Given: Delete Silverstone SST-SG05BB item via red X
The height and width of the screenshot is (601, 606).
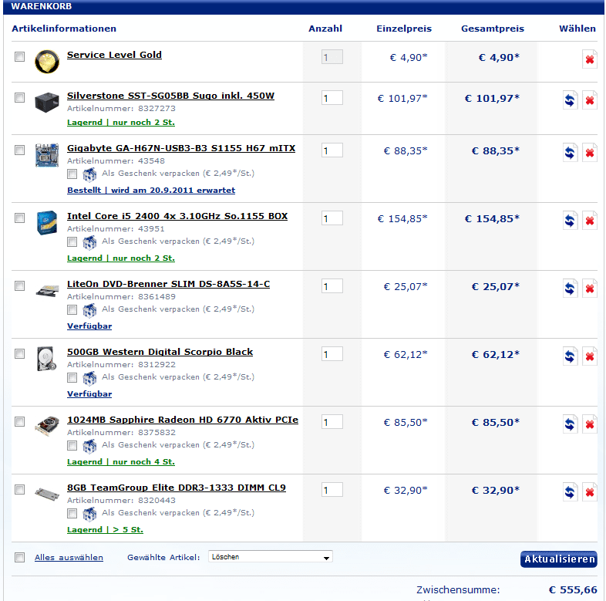Looking at the screenshot, I should 589,100.
